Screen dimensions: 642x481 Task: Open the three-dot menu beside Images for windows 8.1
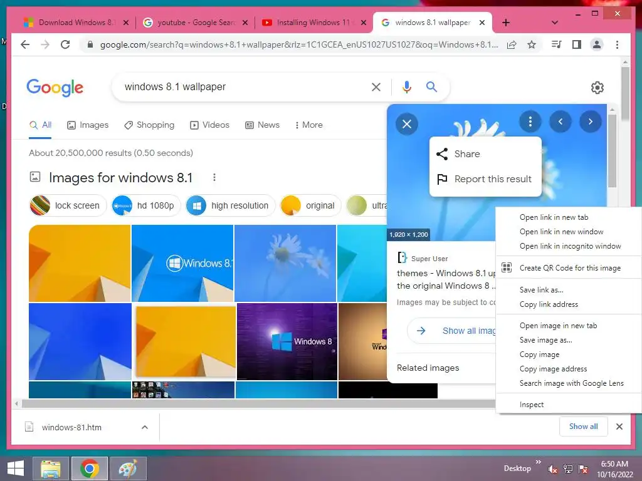(214, 177)
